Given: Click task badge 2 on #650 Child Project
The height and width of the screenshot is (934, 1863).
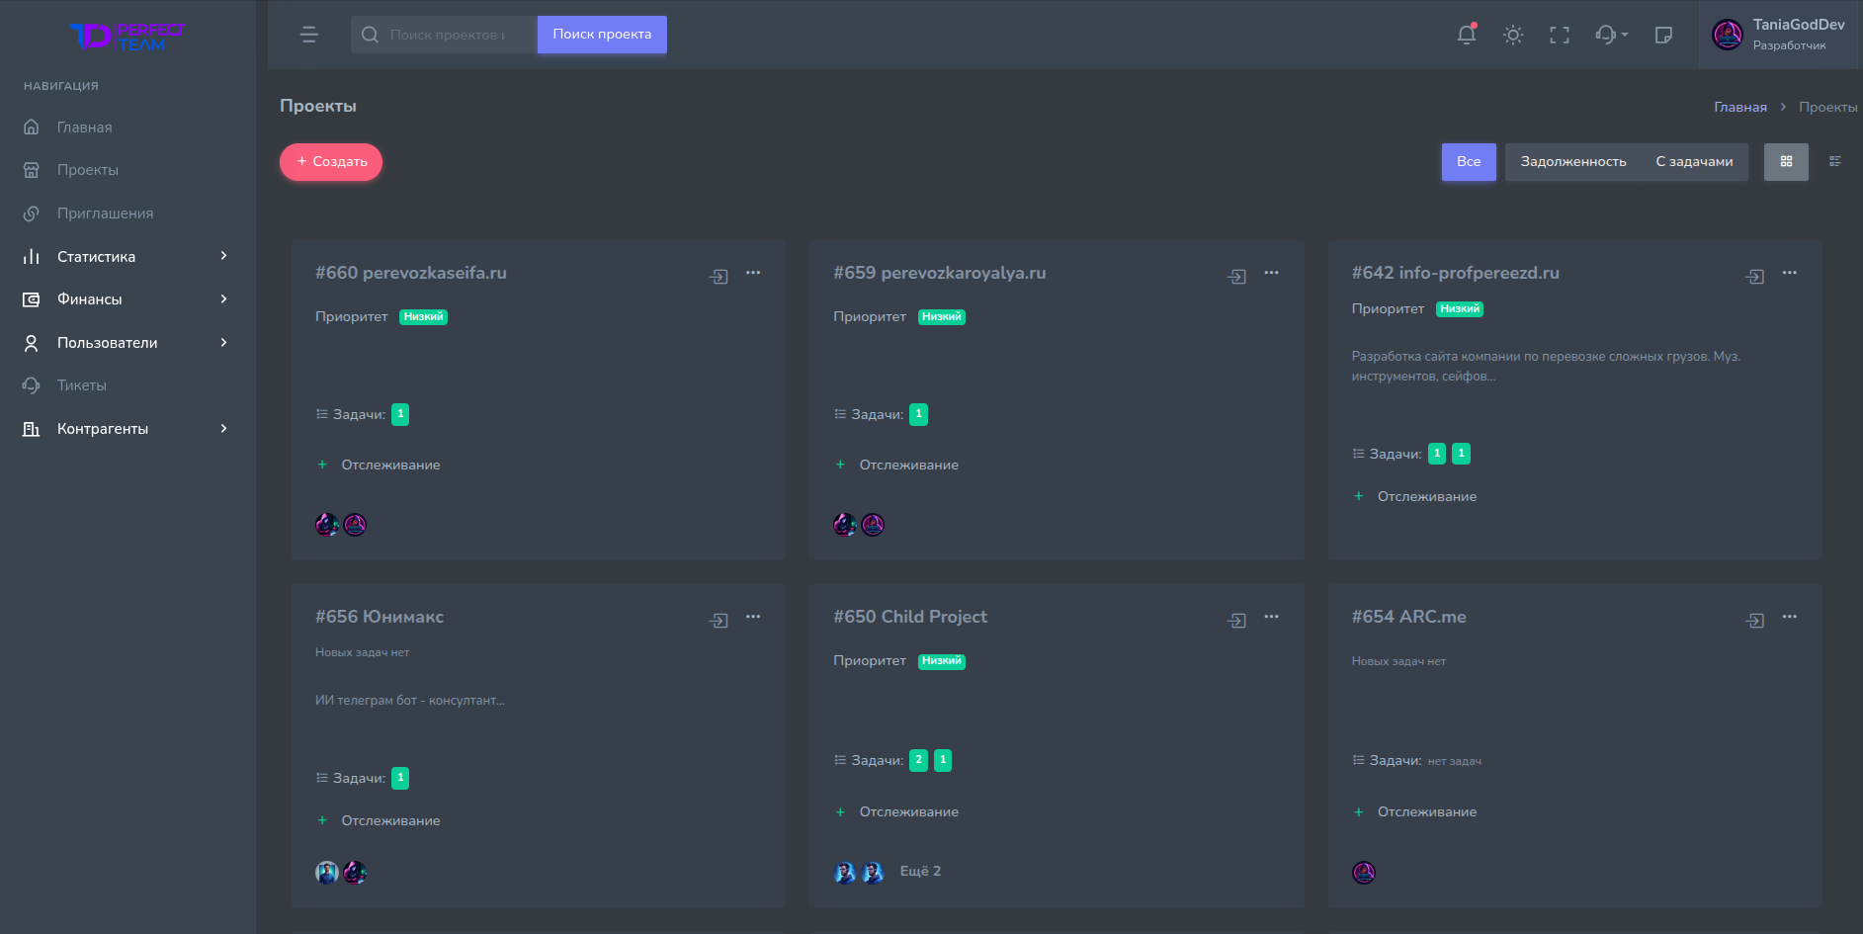Looking at the screenshot, I should pyautogui.click(x=919, y=760).
